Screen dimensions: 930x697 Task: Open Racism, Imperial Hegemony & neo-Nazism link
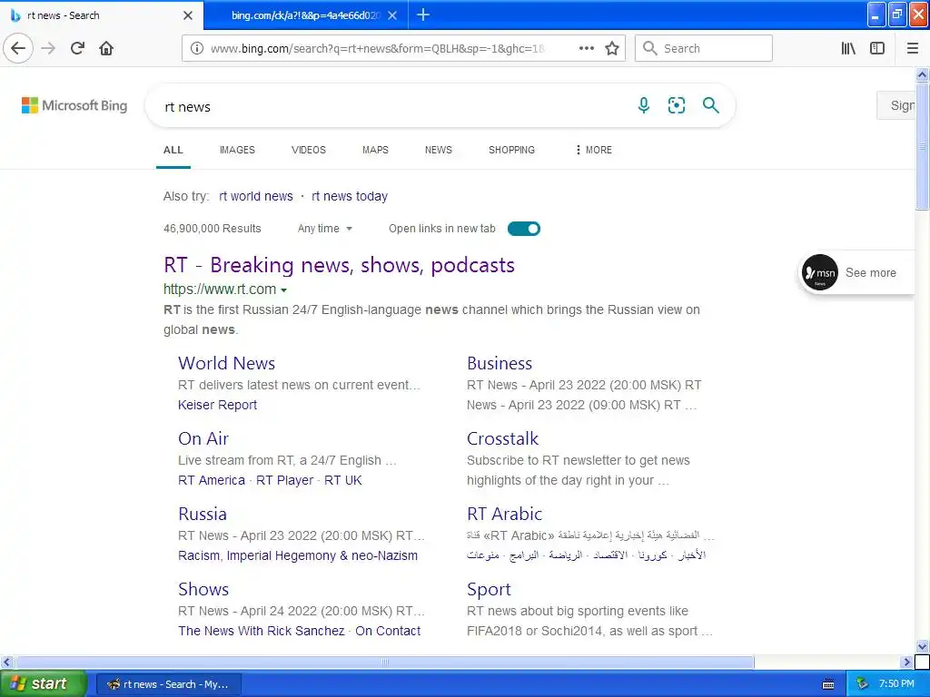click(298, 555)
